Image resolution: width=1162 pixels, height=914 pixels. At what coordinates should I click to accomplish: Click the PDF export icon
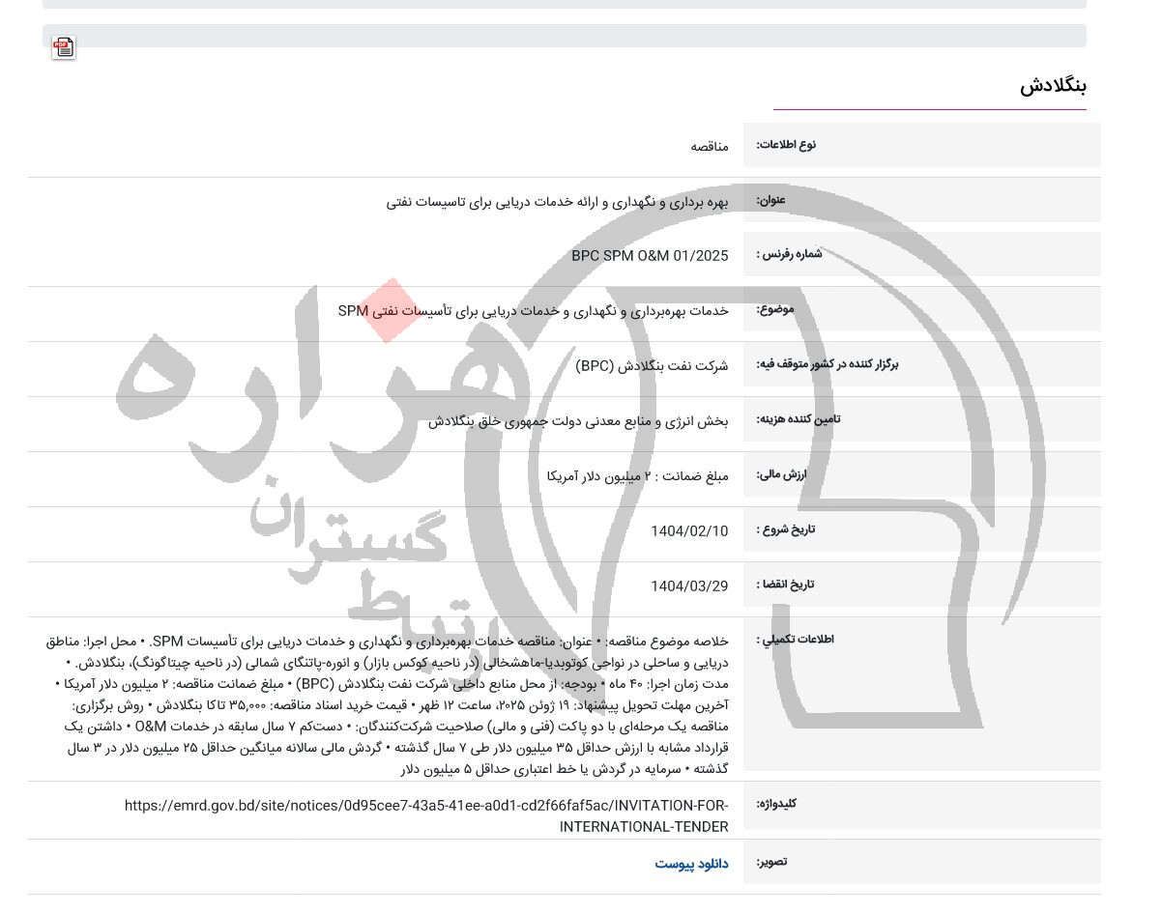tap(64, 47)
